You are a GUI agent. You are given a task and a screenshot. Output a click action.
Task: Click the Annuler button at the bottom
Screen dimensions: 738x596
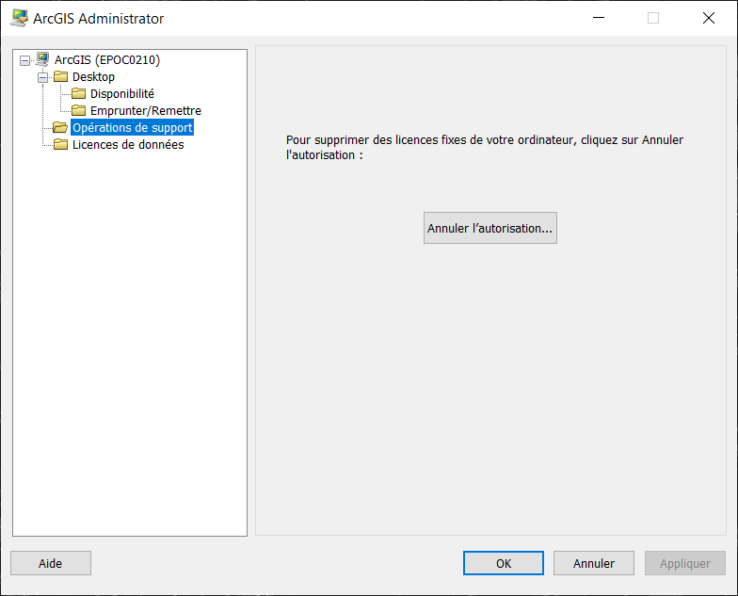[x=593, y=563]
